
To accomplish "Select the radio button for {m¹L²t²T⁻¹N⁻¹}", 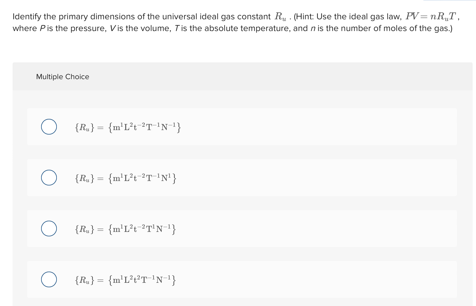I will pyautogui.click(x=49, y=279).
